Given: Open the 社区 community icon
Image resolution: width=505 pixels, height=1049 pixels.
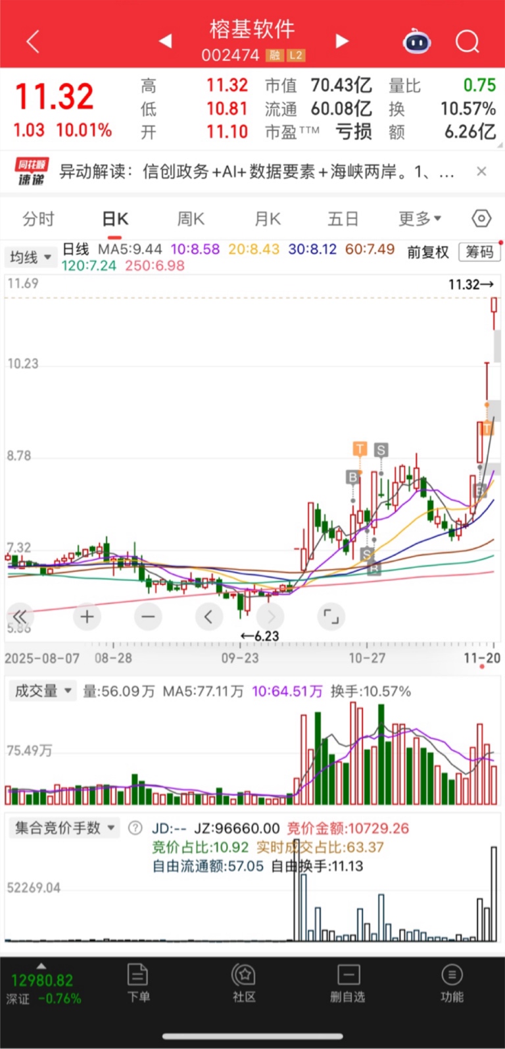Looking at the screenshot, I should [243, 983].
